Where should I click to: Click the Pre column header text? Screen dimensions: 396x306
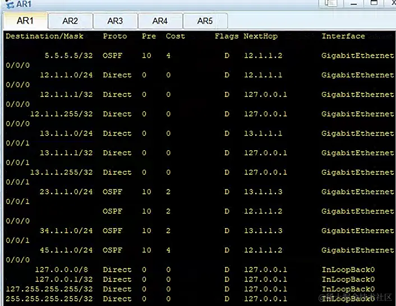click(x=149, y=36)
